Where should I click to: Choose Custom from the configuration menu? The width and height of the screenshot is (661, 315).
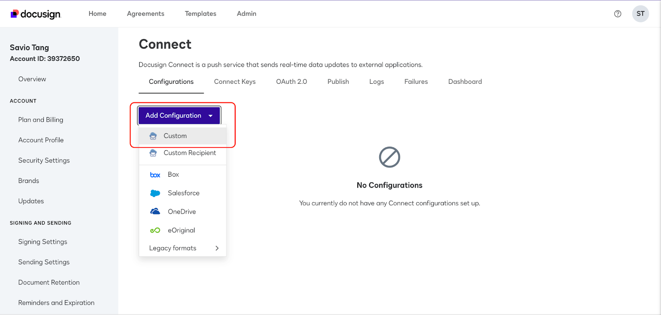(175, 136)
